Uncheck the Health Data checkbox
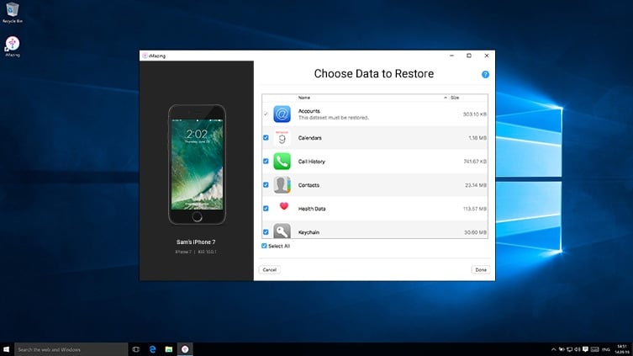The width and height of the screenshot is (633, 356). [x=266, y=209]
